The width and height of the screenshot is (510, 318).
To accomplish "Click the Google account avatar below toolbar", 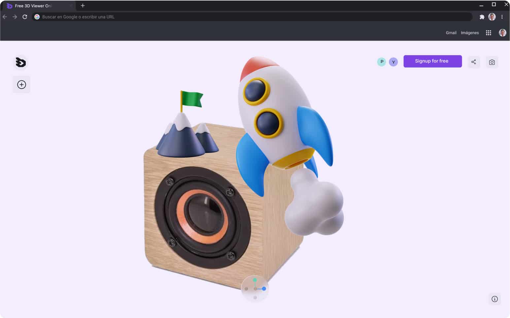I will (x=502, y=33).
